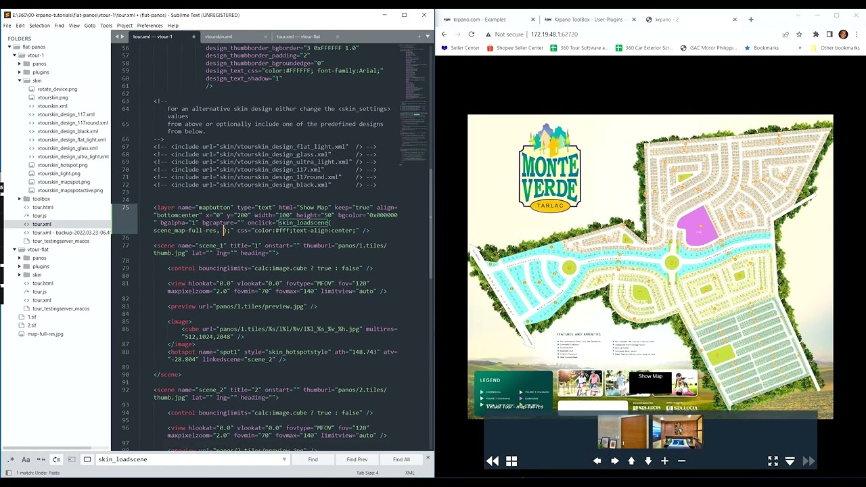
Task: Click the Sublime tab navigate-forward arrow
Action: (122, 37)
